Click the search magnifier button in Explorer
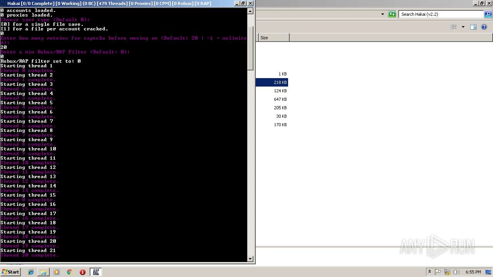The image size is (493, 277). pyautogui.click(x=488, y=14)
